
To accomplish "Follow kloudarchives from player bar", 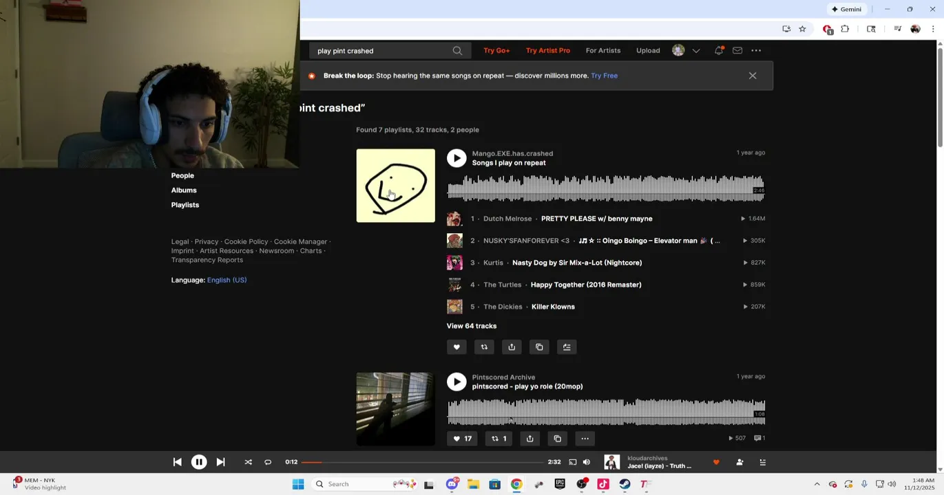I will (740, 463).
